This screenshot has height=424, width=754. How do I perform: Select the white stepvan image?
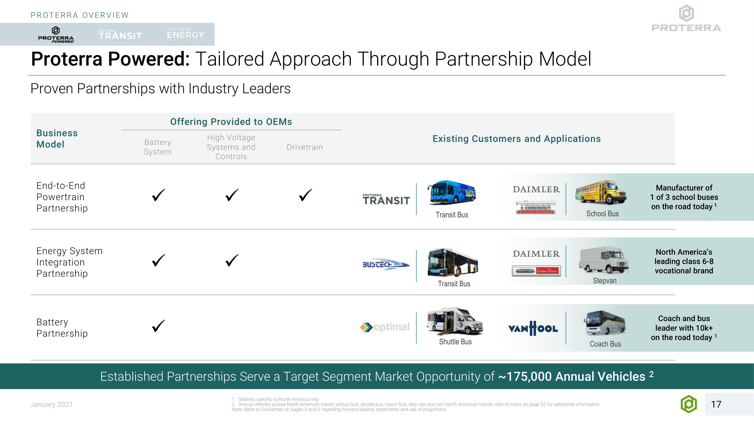pyautogui.click(x=604, y=260)
